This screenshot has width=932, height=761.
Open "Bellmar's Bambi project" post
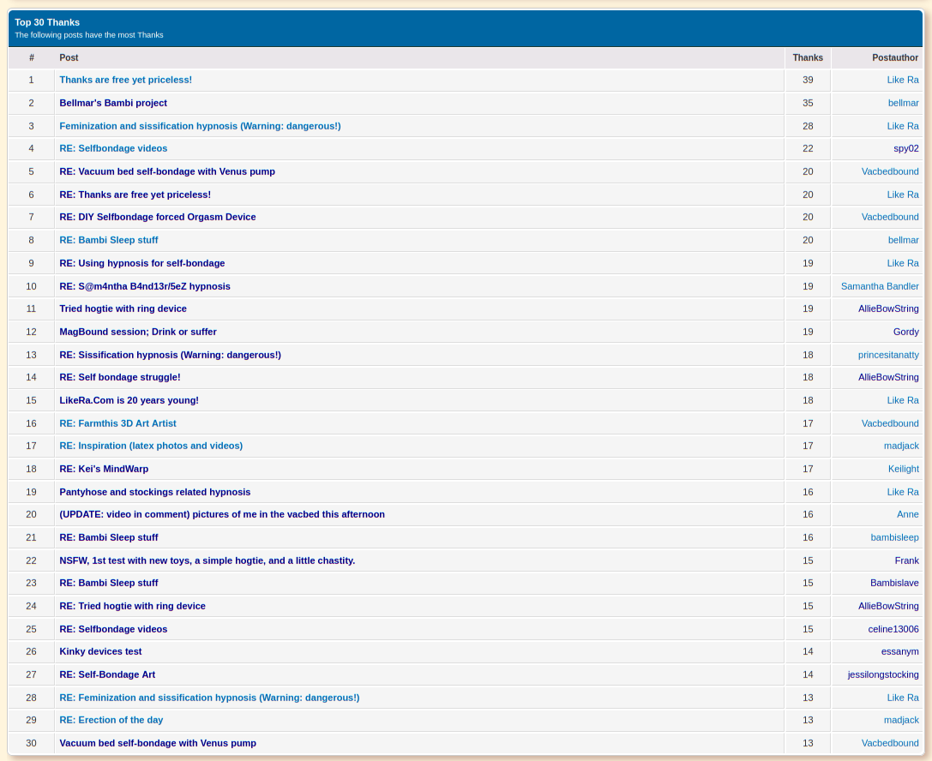coord(113,103)
